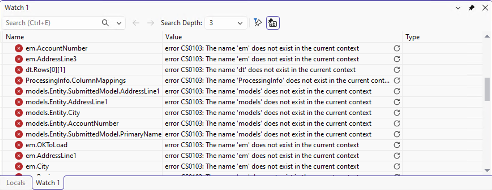Click error icon beside em.OKToLoad
Viewport: 492px width, 190px height.
click(19, 145)
